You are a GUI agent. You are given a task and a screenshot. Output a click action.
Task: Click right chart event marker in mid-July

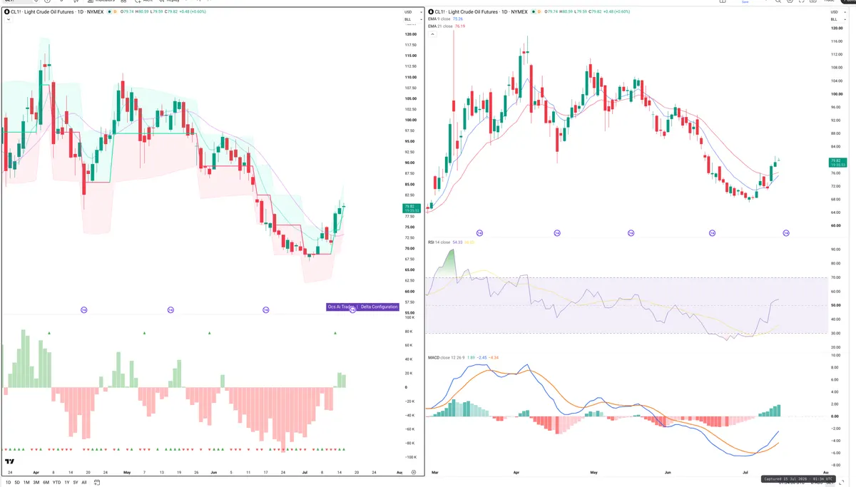[x=786, y=232]
